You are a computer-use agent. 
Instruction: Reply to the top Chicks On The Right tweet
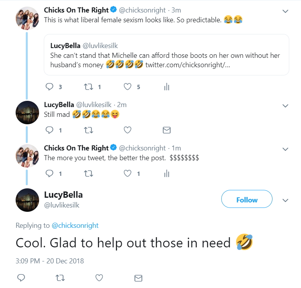tap(49, 87)
